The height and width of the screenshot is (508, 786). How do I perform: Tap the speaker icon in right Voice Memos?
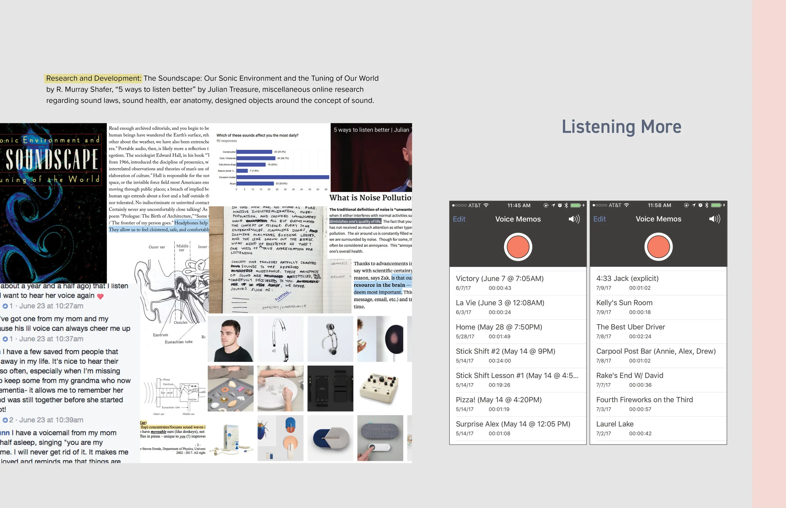click(714, 219)
